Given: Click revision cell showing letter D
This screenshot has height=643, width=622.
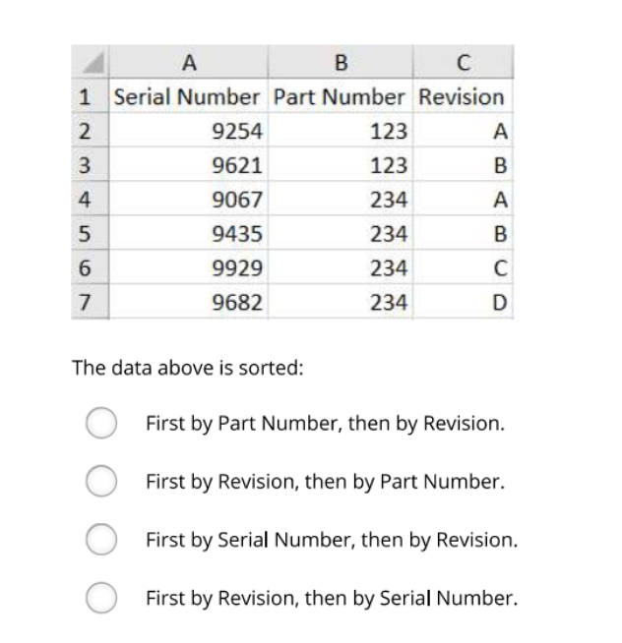Looking at the screenshot, I should pos(462,303).
